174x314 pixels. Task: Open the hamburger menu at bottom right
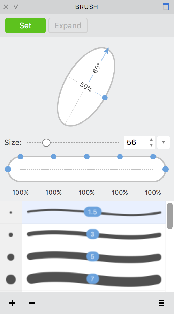(161, 303)
